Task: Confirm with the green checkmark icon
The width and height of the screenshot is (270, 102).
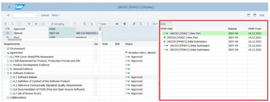Action: pyautogui.click(x=8, y=15)
